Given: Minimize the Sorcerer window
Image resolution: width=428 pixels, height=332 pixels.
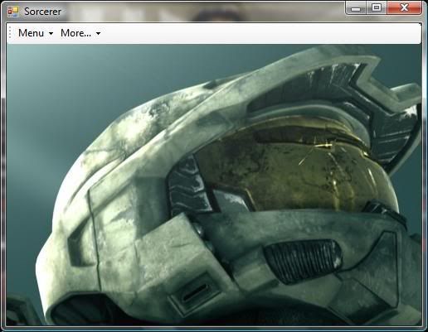Looking at the screenshot, I should pos(356,7).
